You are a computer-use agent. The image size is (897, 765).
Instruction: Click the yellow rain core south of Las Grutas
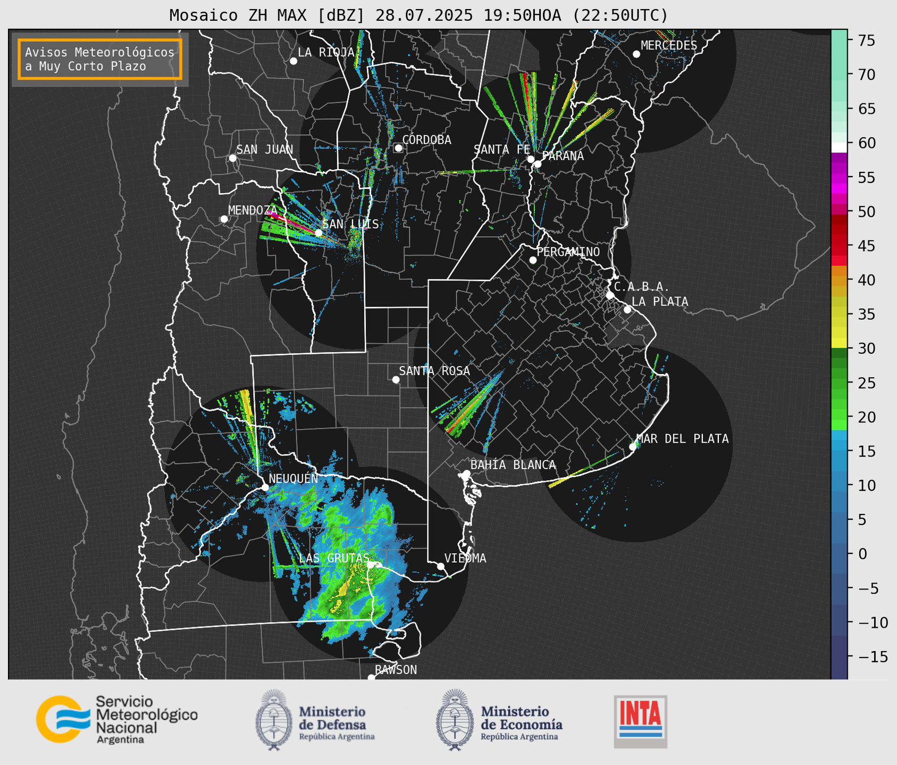coord(344,588)
